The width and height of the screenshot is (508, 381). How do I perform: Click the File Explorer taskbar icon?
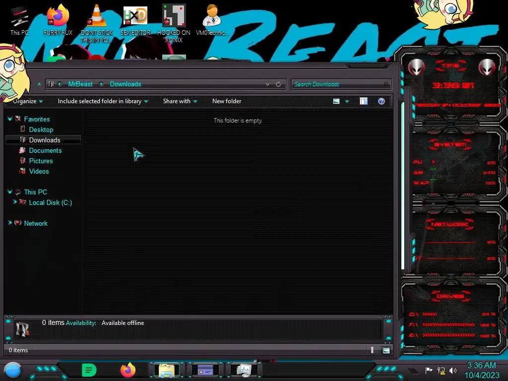167,370
